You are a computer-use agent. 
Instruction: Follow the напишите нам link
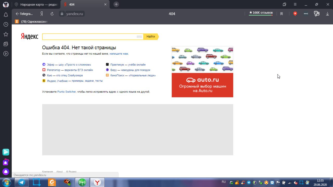click(119, 54)
